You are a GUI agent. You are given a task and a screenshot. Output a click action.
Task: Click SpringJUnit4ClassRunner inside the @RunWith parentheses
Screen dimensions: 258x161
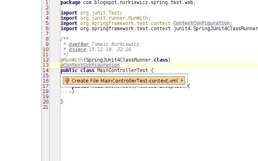[118, 60]
